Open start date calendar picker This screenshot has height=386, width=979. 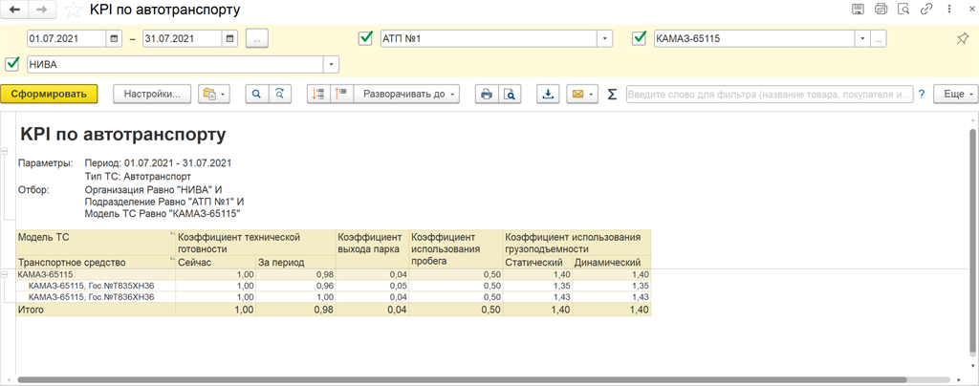(115, 39)
